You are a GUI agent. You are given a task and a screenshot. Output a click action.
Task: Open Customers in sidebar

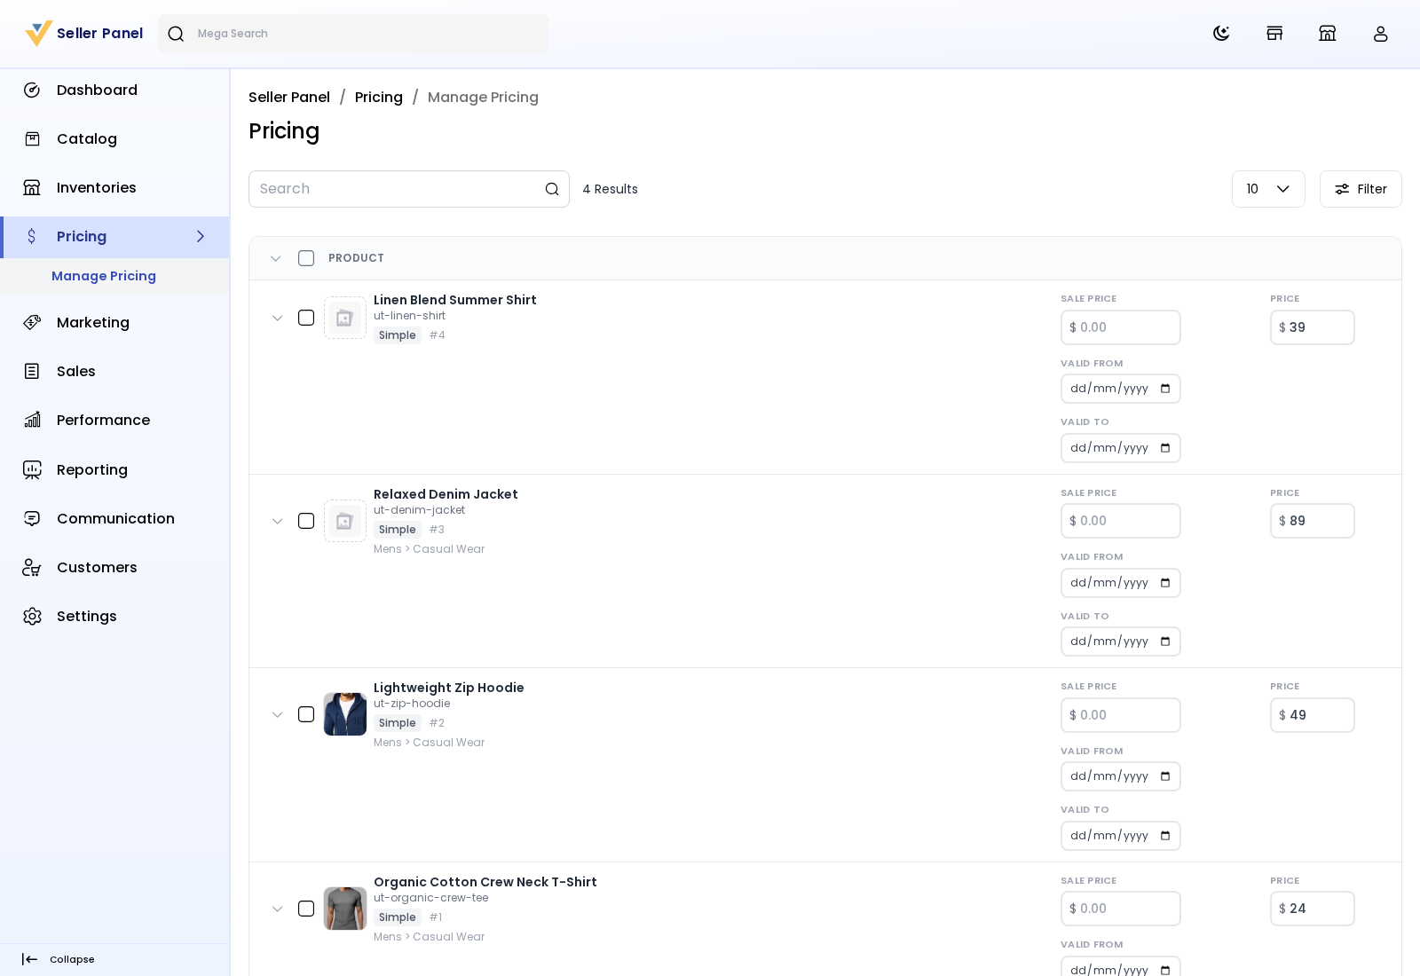(114, 568)
